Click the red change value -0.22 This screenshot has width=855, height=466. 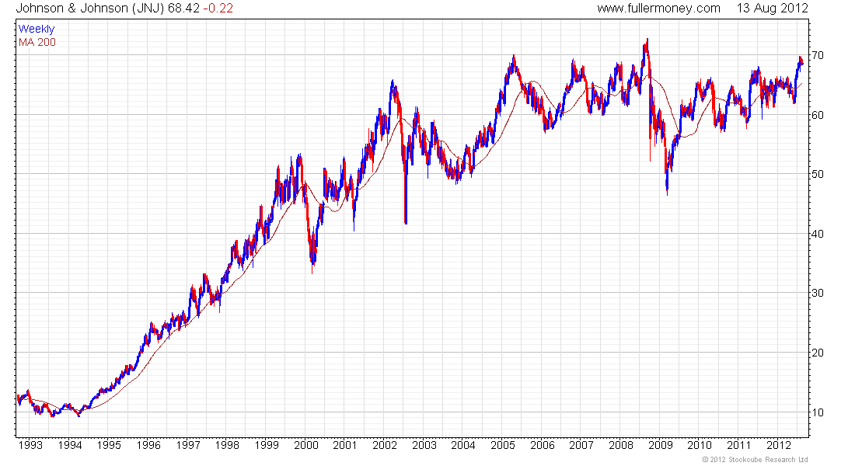pos(218,9)
